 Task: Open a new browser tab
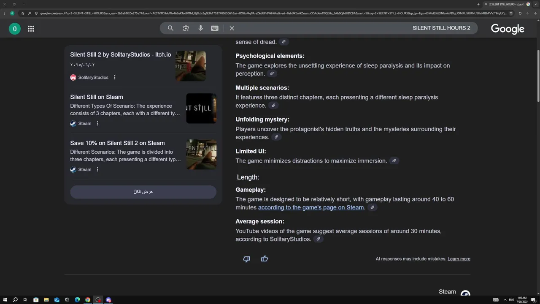tap(478, 4)
